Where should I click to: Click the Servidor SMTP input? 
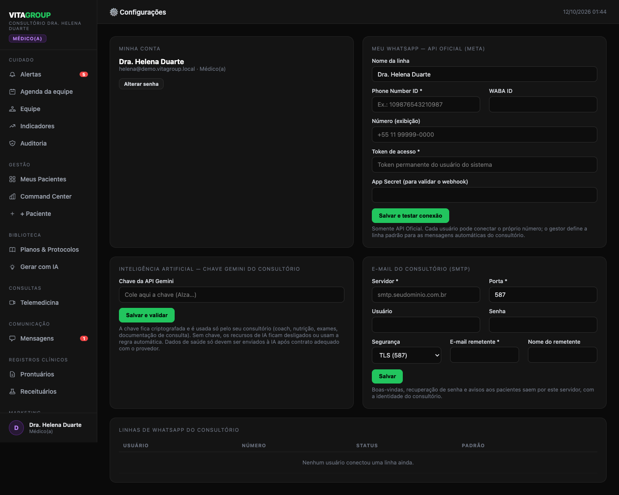click(x=426, y=295)
